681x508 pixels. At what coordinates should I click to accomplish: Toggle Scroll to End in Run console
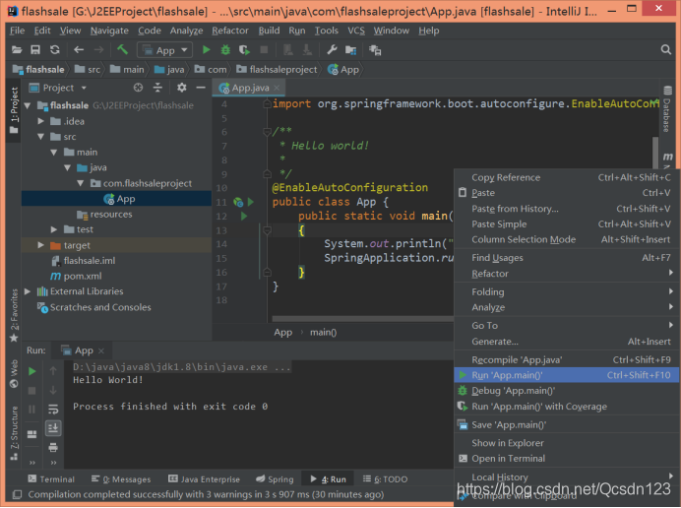coord(53,428)
